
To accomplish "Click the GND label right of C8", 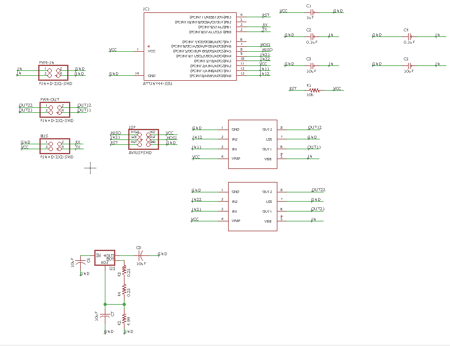I will coord(163,254).
